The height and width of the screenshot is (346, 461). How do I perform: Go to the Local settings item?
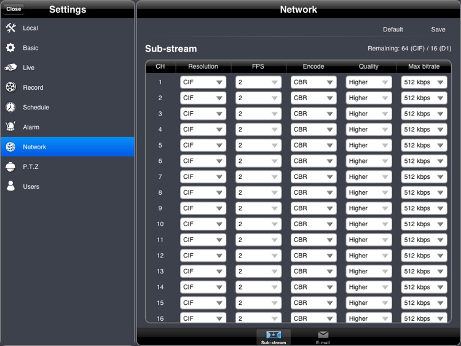pos(68,28)
